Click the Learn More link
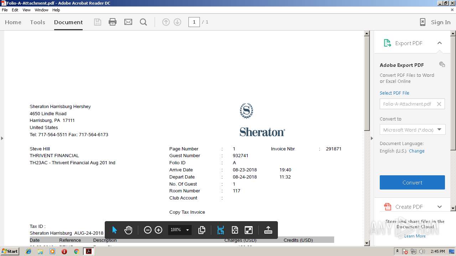This screenshot has height=256, width=456. pyautogui.click(x=415, y=236)
